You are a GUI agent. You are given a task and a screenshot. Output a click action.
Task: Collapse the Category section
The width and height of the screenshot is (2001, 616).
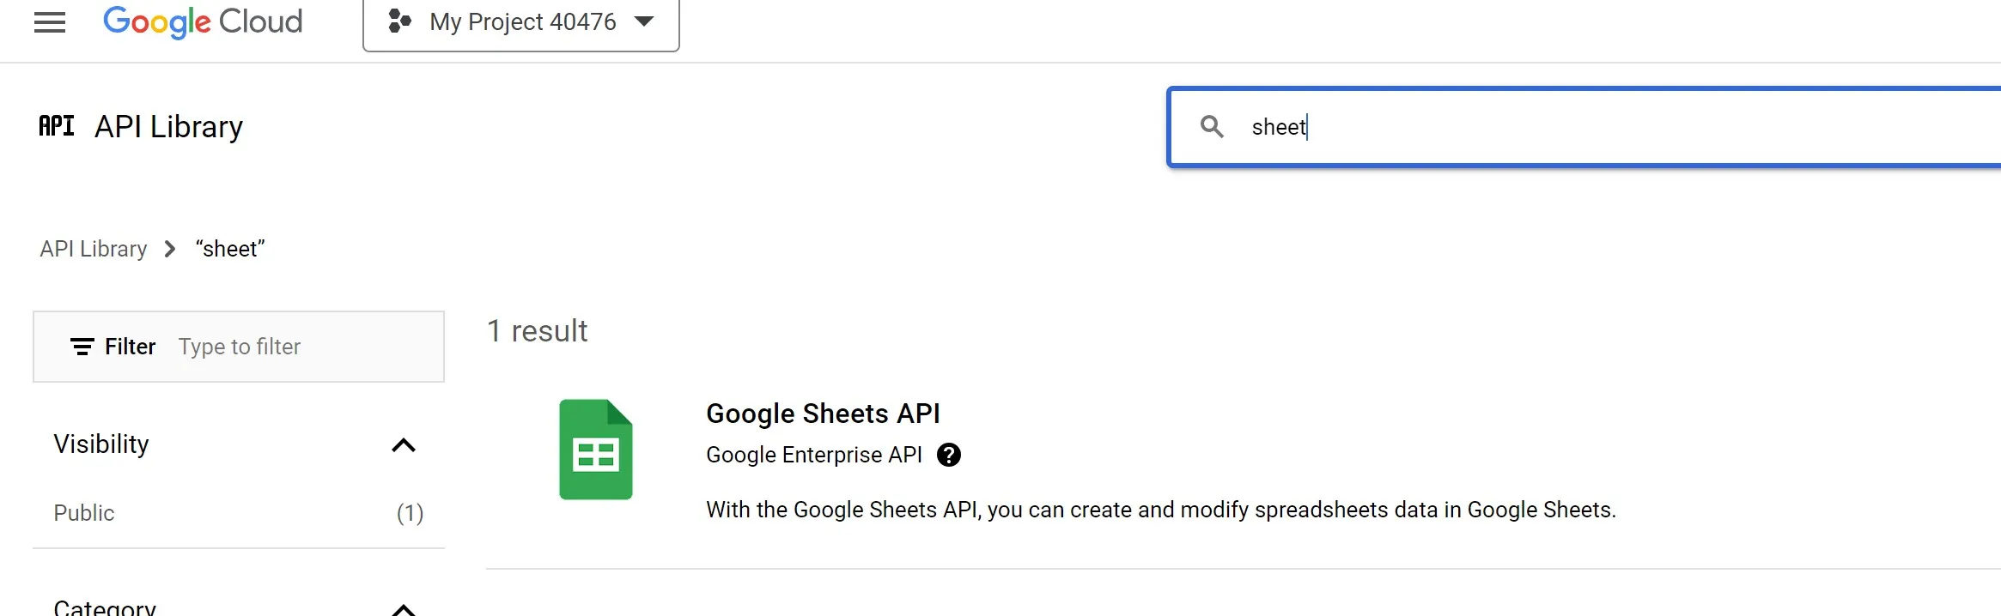(404, 608)
